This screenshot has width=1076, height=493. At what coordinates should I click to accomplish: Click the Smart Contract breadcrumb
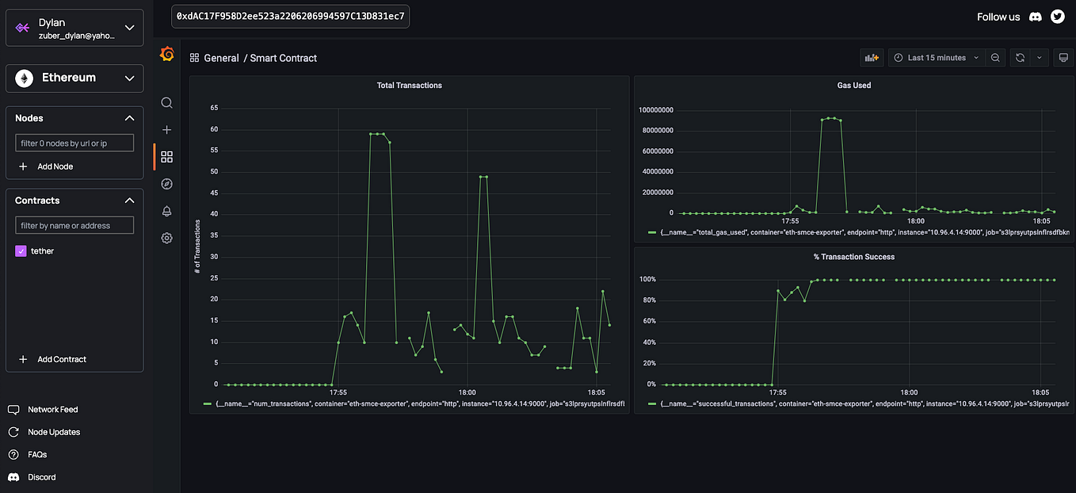(x=282, y=57)
